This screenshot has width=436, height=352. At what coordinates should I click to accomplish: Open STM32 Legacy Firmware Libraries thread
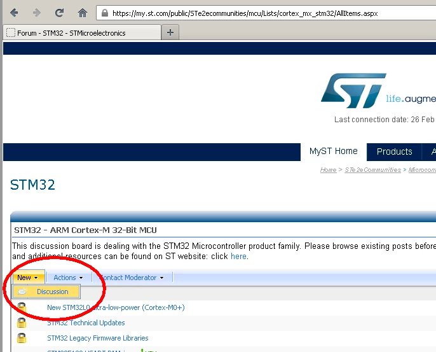(98, 338)
